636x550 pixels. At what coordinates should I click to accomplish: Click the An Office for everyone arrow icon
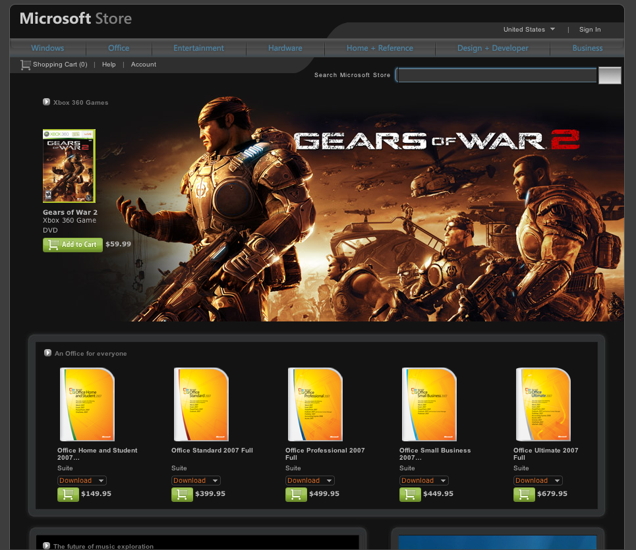click(47, 352)
